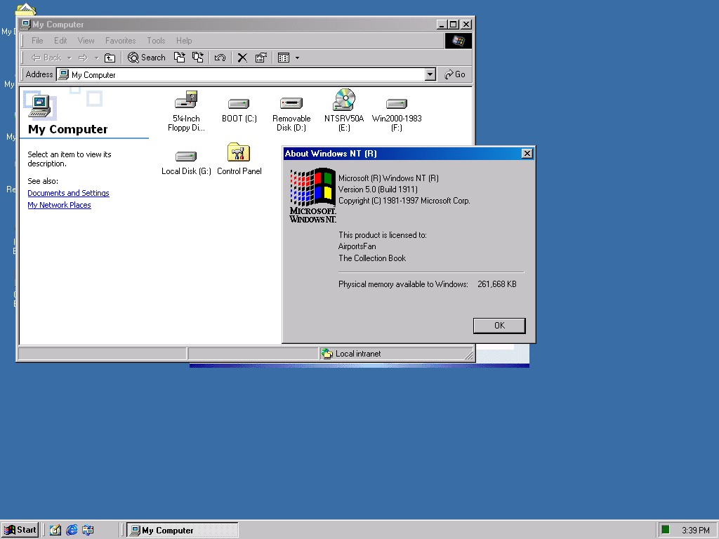Open the Tools menu

point(156,41)
